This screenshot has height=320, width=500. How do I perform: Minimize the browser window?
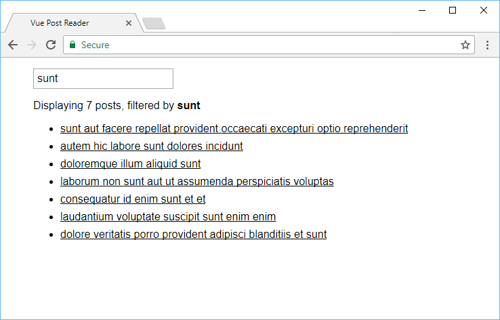(x=422, y=10)
